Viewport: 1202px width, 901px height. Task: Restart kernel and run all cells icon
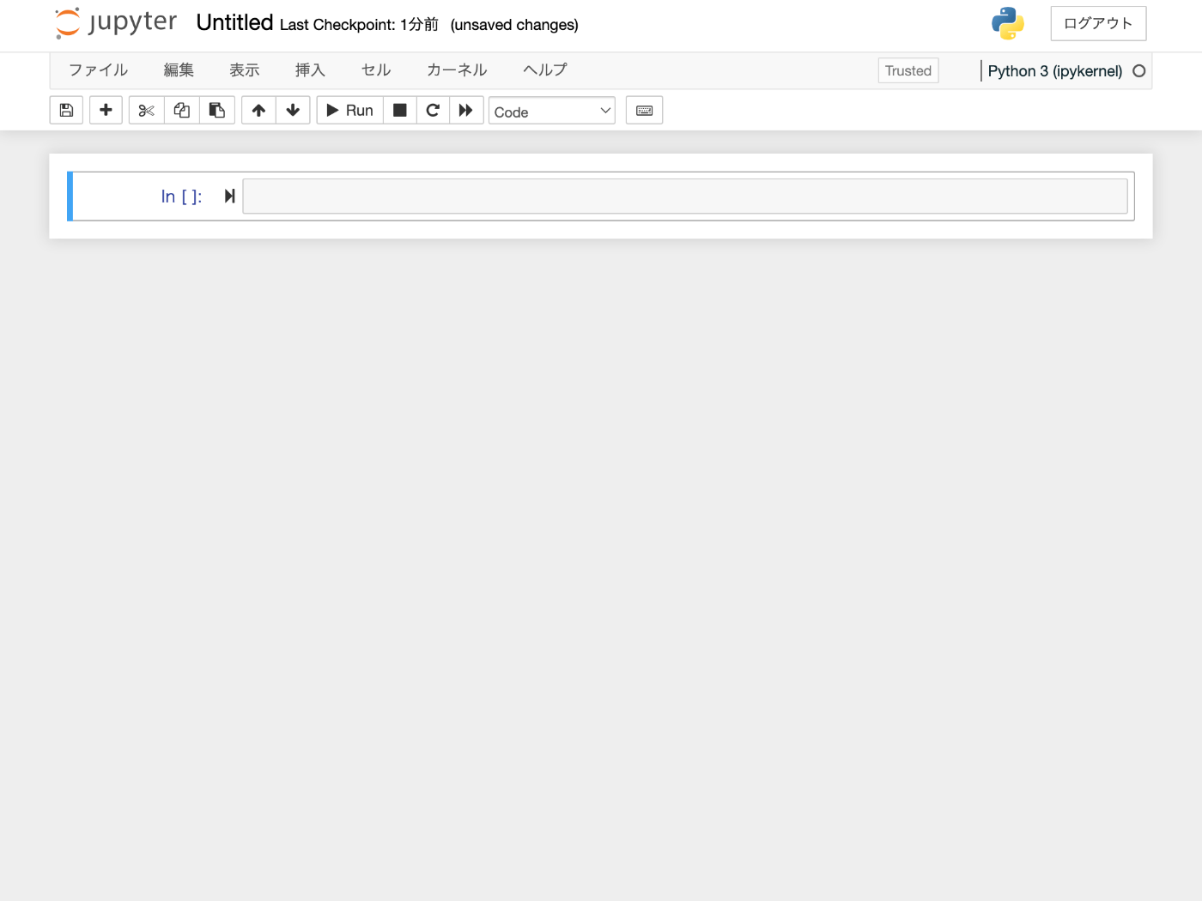pyautogui.click(x=466, y=111)
